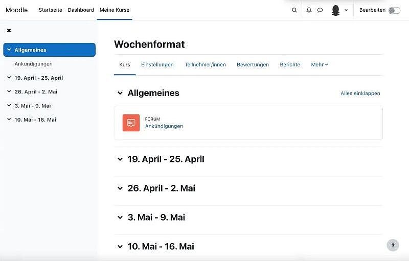Go to Dashboard in top navigation
Image resolution: width=409 pixels, height=261 pixels.
point(81,10)
